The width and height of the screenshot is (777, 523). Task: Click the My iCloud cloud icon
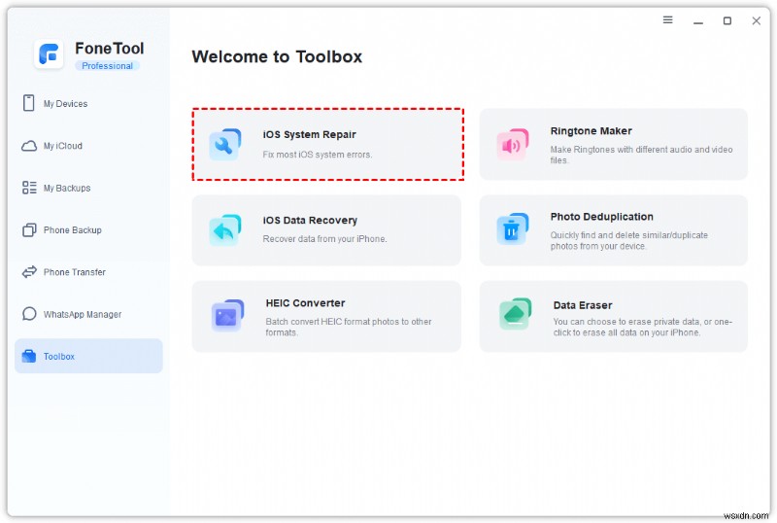29,146
